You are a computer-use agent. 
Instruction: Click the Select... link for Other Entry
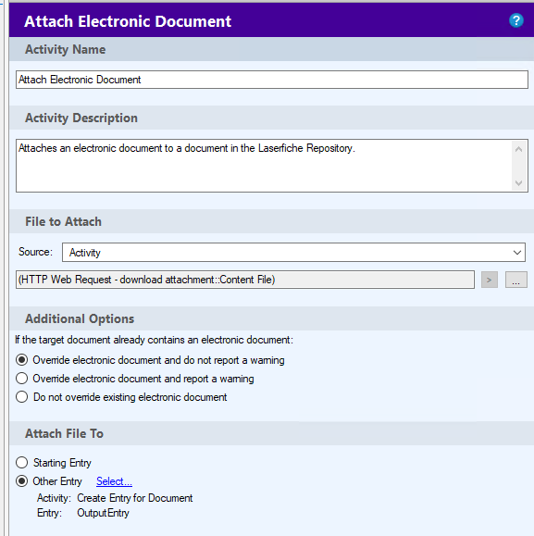114,481
